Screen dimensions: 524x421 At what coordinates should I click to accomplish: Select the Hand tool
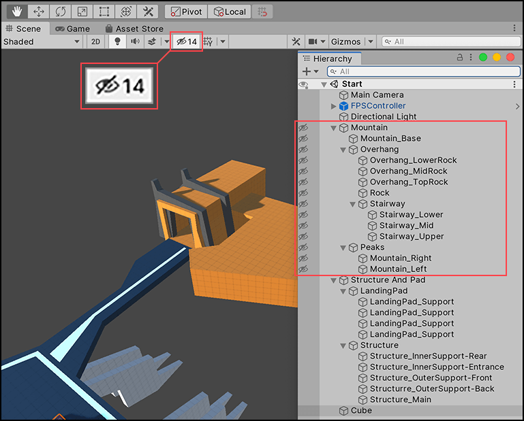pyautogui.click(x=16, y=12)
